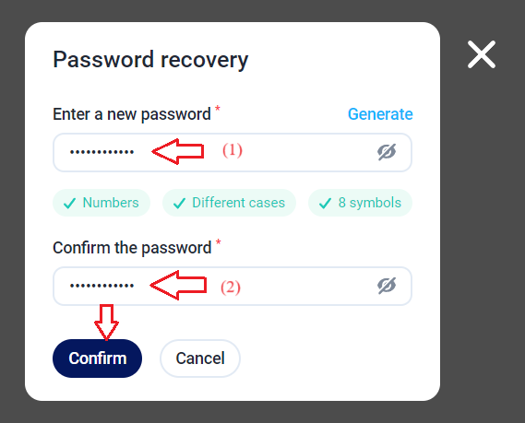Close the Password recovery dialog with X
Viewport: 525px width, 423px height.
coord(481,54)
